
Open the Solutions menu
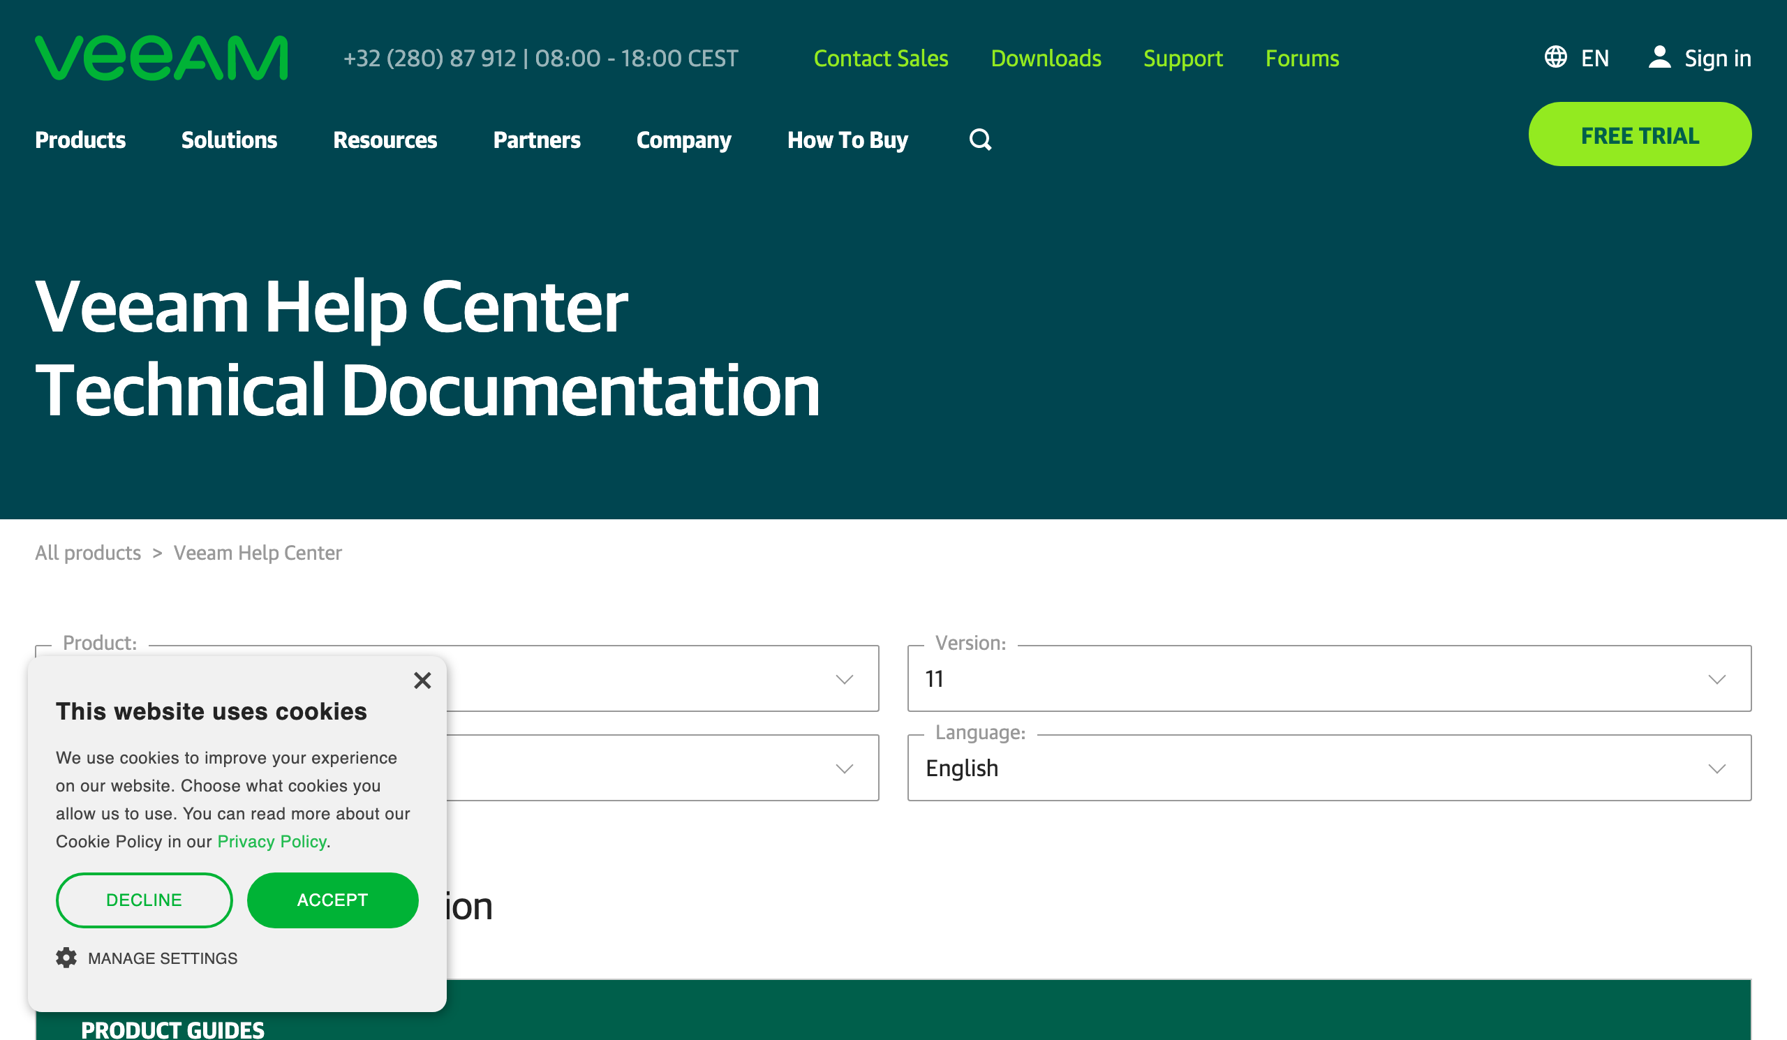coord(229,140)
